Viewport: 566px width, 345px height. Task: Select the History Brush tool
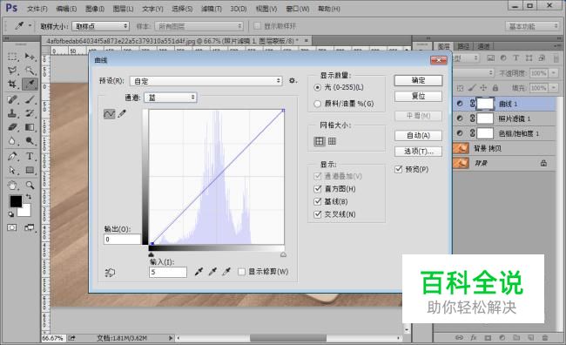30,113
